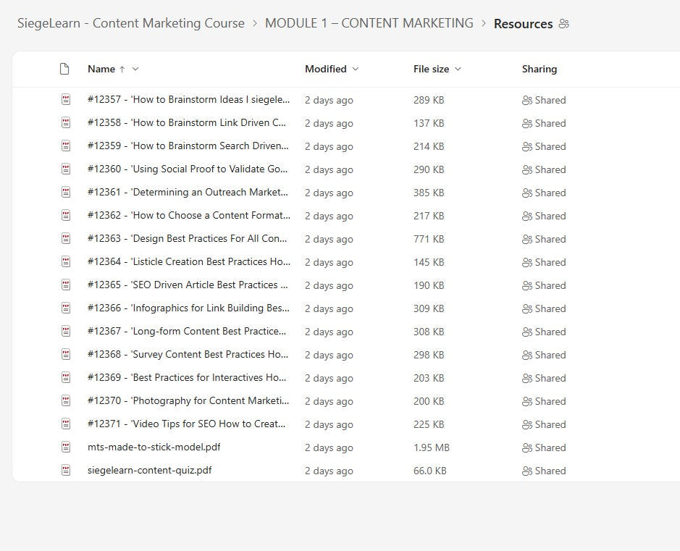Go to SiegeLearn - Content Marketing Course breadcrumb
This screenshot has height=551, width=680.
131,23
